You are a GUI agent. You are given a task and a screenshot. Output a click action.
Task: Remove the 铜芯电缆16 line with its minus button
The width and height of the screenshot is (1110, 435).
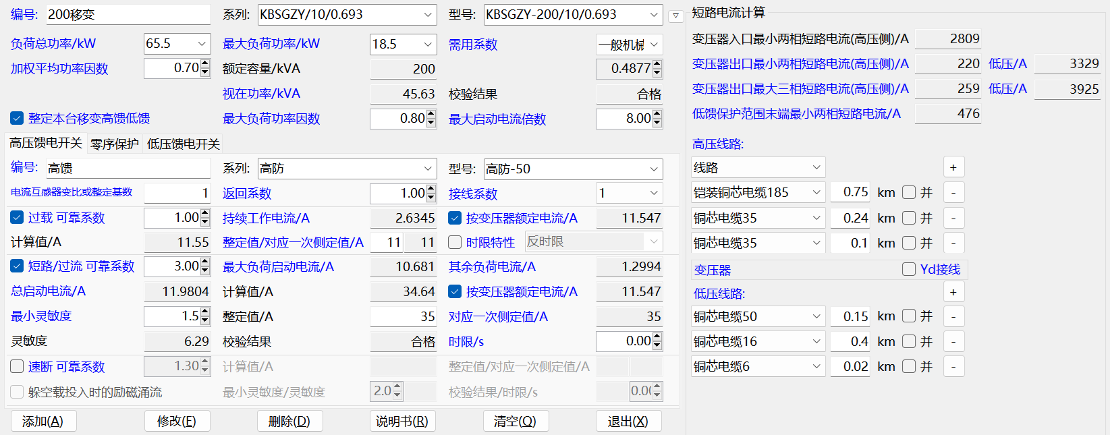coord(953,341)
